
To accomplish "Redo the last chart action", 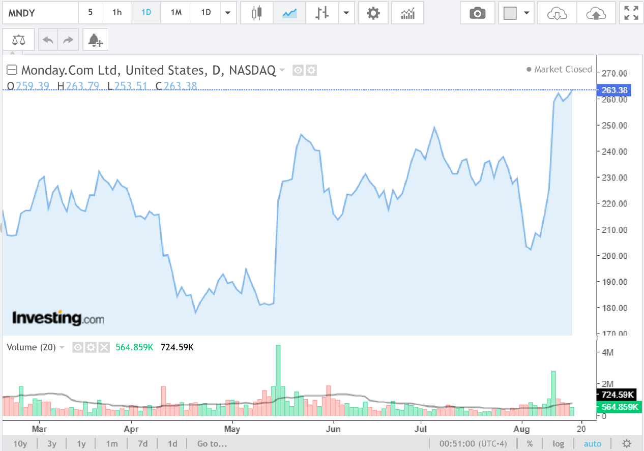I will point(68,40).
